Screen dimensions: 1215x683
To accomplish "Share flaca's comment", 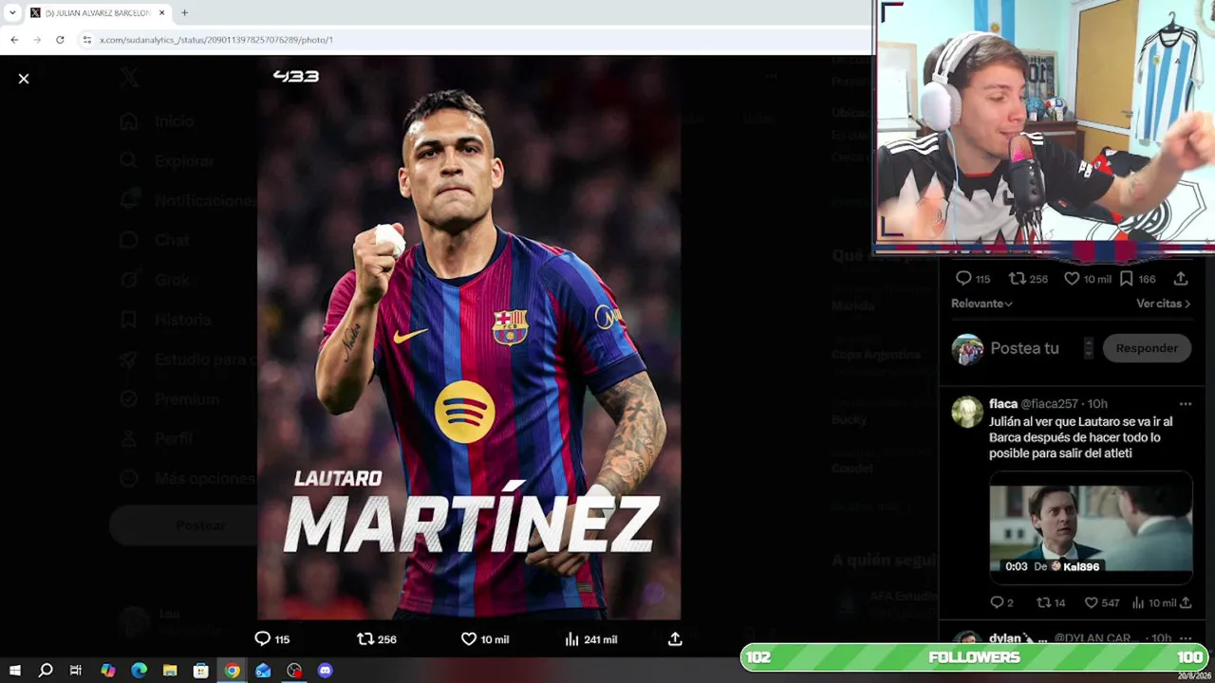I will tap(1185, 603).
